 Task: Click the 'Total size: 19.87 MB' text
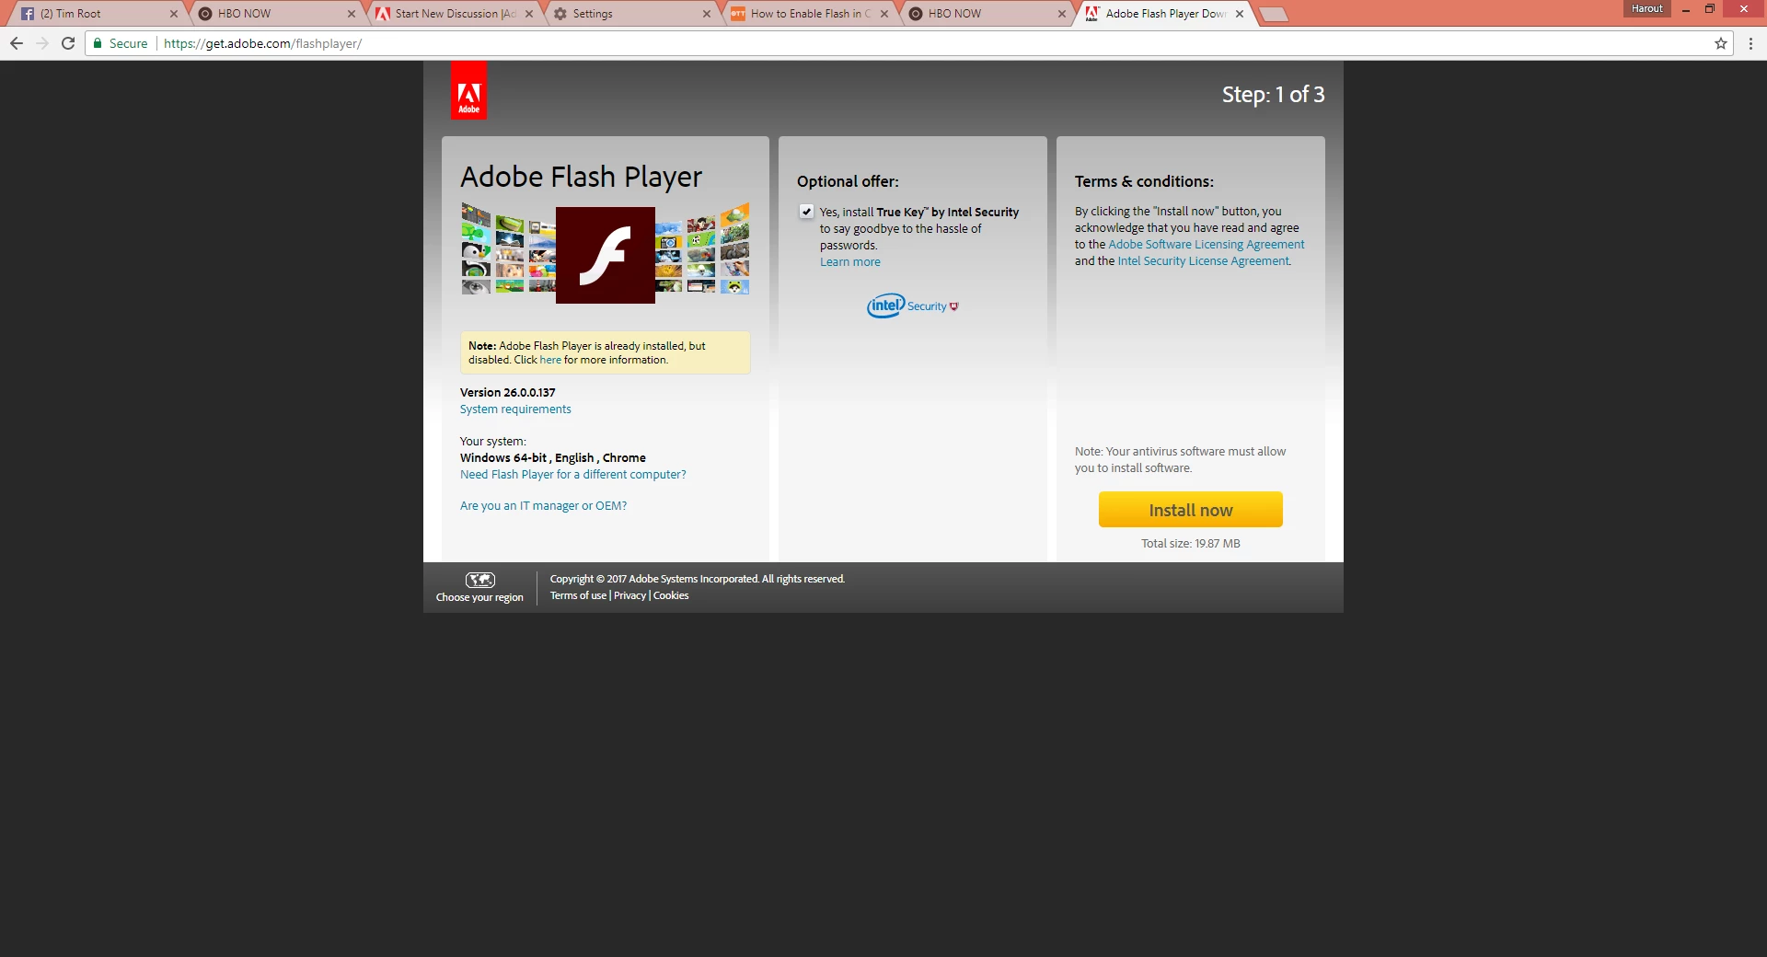pos(1190,544)
